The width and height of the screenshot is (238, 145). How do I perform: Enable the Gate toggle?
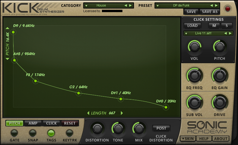14,133
